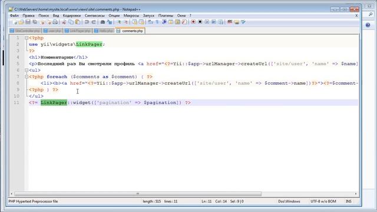The image size is (377, 212).
Task: Switch to the LinkPager.php tab
Action: 78,31
